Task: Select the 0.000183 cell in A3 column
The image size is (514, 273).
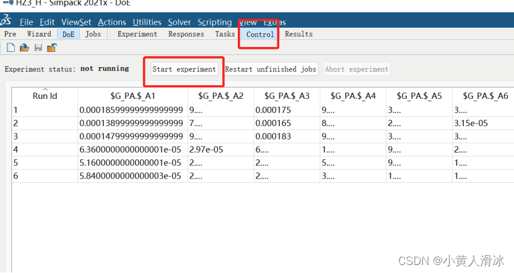Action: (x=287, y=136)
